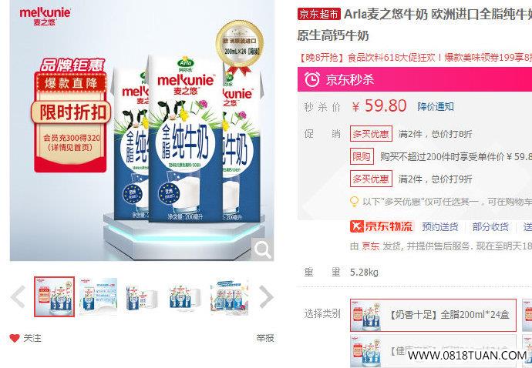Show previous thumbnails with left arrow
Screen dimensions: 532x368
pyautogui.click(x=18, y=296)
